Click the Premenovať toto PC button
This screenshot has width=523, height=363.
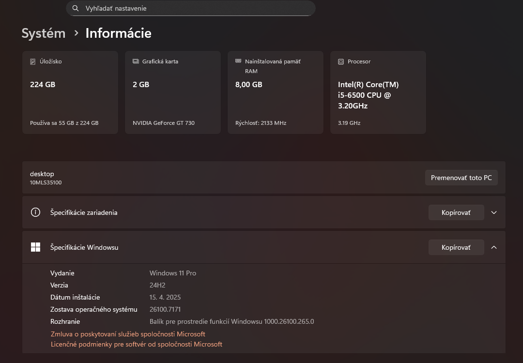pos(461,177)
